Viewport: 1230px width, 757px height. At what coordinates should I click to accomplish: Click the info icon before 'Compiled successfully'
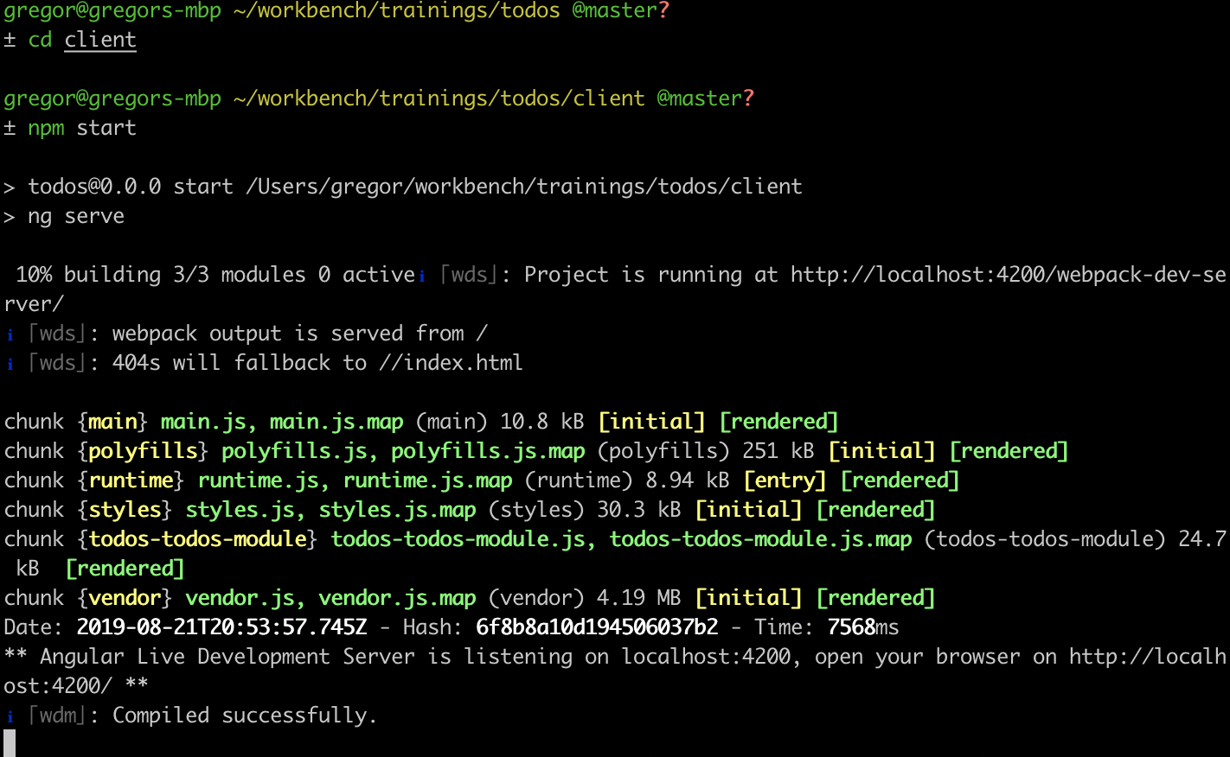[10, 716]
